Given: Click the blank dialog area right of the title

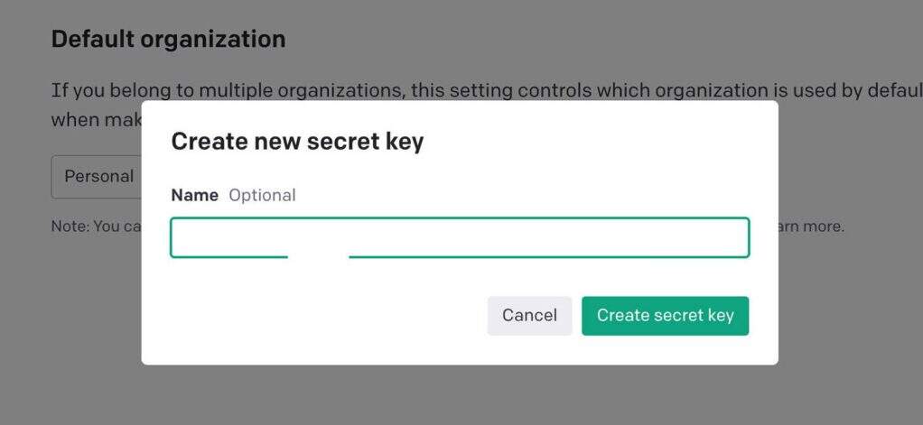Looking at the screenshot, I should (596, 142).
